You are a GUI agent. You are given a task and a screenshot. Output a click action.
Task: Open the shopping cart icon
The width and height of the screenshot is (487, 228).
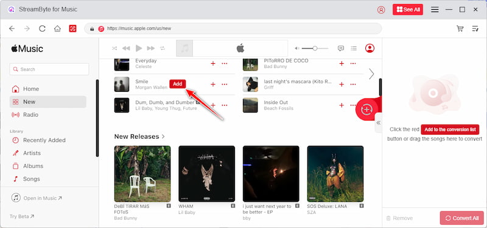tap(460, 29)
